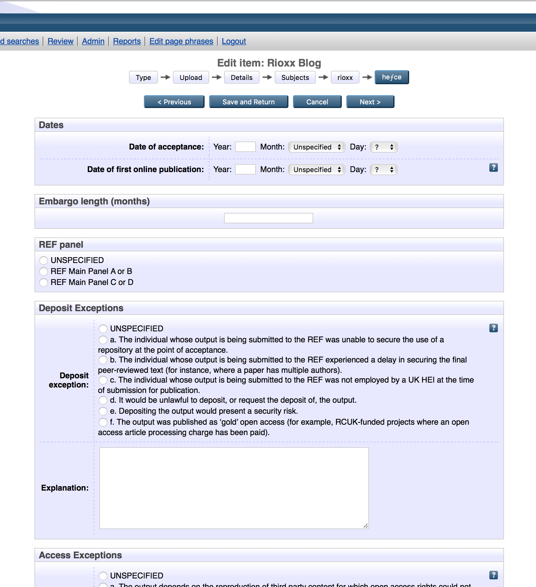The height and width of the screenshot is (587, 536).
Task: Open help icon for Access Exceptions
Action: coord(493,575)
